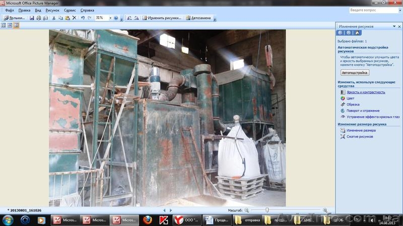The image size is (403, 226).
Task: Open the 31% zoom dropdown
Action: (110, 18)
